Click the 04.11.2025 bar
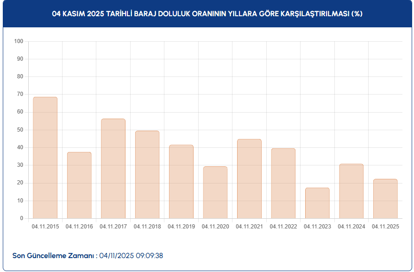The image size is (414, 272). (x=385, y=199)
